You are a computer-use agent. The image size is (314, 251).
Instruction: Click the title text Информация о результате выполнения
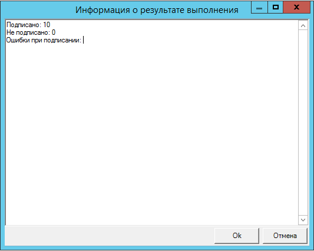pos(157,10)
